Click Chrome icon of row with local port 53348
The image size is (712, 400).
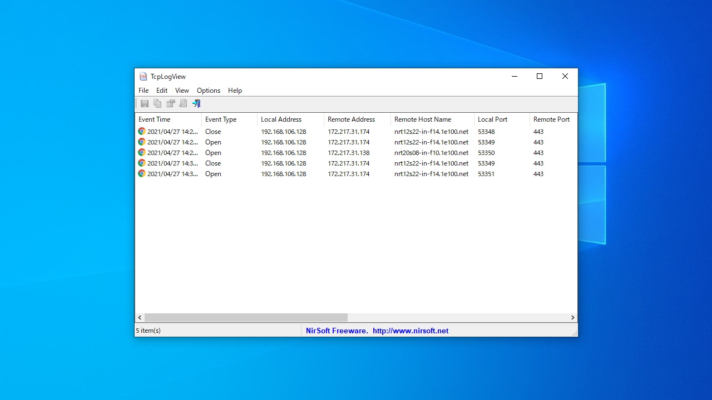(142, 132)
